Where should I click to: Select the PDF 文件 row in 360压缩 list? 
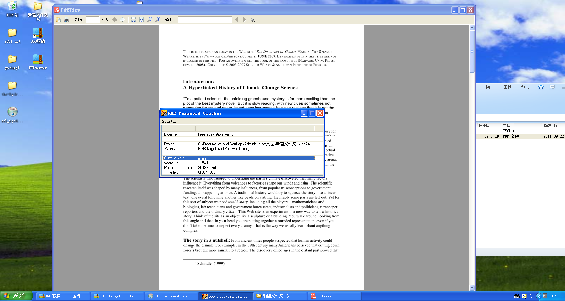pos(521,136)
